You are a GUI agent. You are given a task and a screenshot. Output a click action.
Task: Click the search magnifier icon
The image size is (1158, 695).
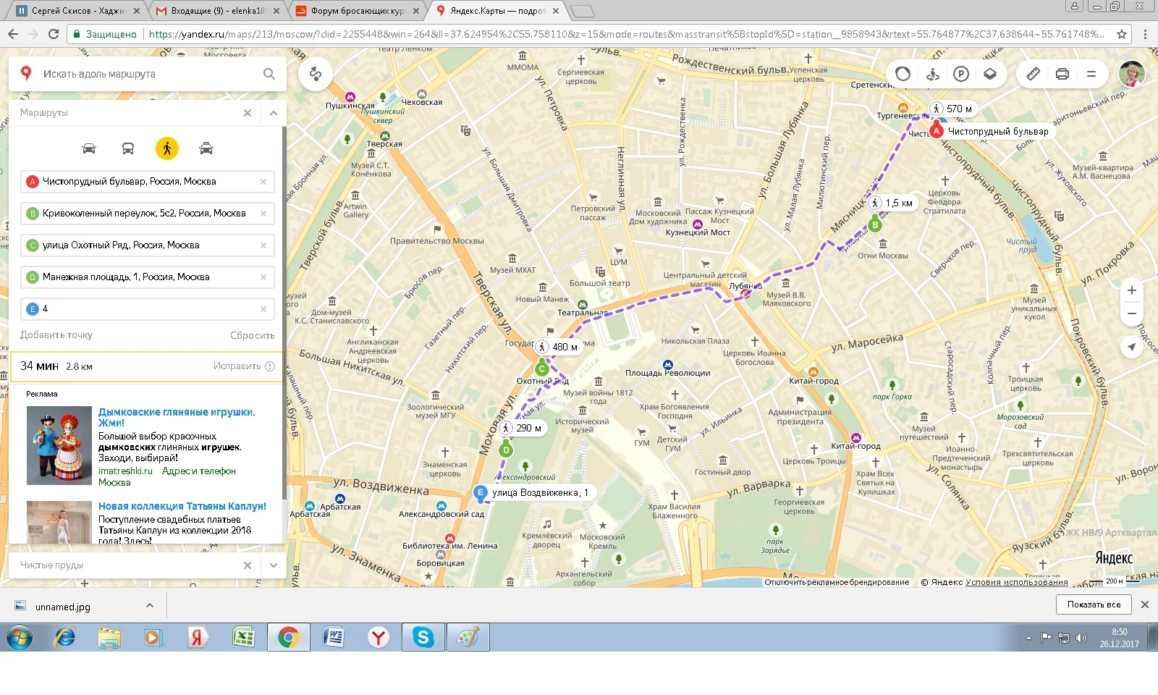pyautogui.click(x=269, y=74)
